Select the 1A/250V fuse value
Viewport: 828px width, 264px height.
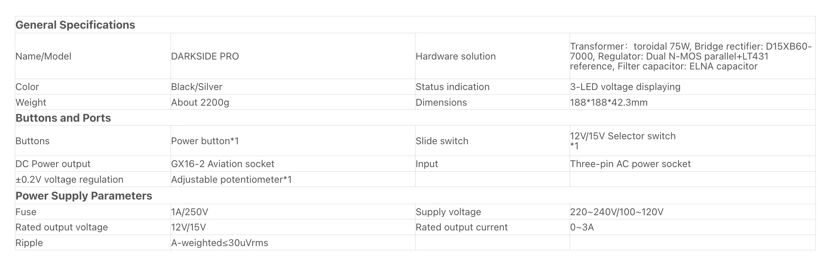point(190,212)
